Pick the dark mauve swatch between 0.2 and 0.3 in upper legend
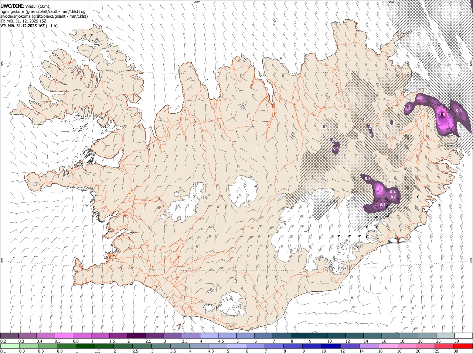This screenshot has width=473, height=354. click(x=9, y=336)
